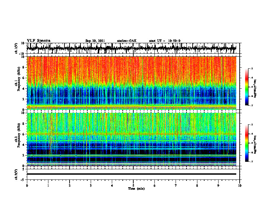
Task: Click the "8" kHz tick on the ch.2 spectrogram
Action: point(24,124)
